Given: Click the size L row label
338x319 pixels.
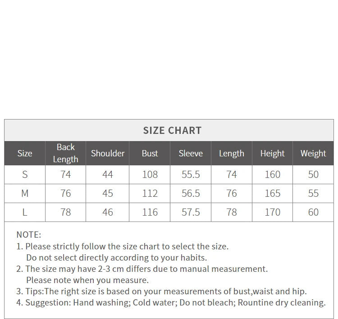Looking at the screenshot, I should [x=25, y=212].
